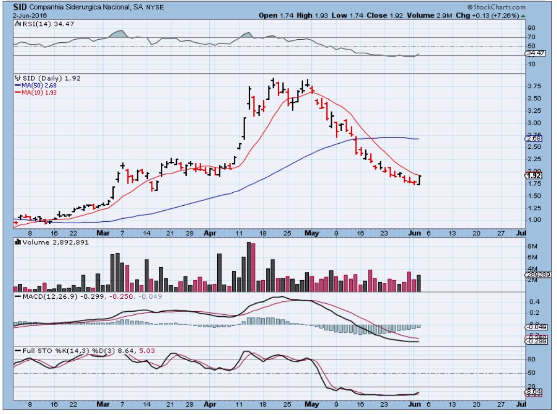This screenshot has height=414, width=557.
Task: Click the stochastic axis tag 8.64
Action: click(534, 392)
